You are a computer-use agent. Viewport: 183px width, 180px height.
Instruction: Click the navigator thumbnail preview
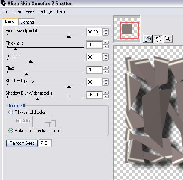[x=127, y=29]
